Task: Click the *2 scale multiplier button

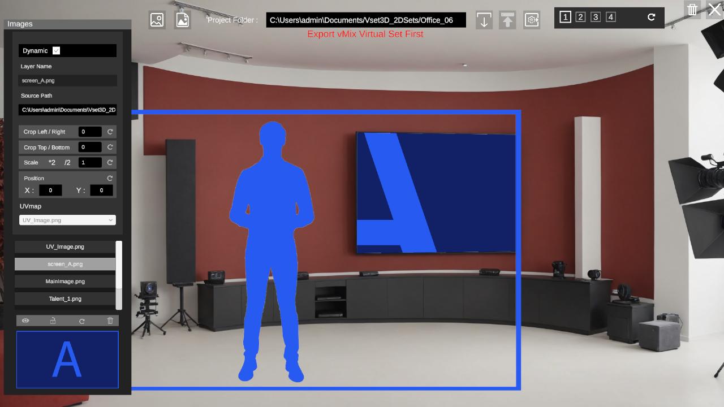Action: point(52,162)
